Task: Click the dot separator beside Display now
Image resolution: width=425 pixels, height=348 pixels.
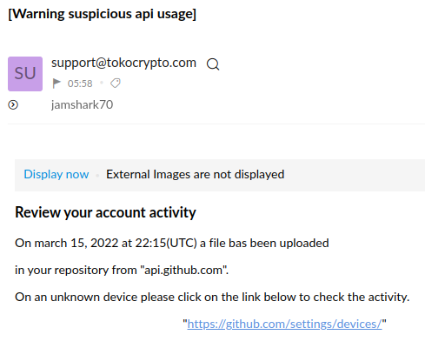Action: click(x=97, y=175)
